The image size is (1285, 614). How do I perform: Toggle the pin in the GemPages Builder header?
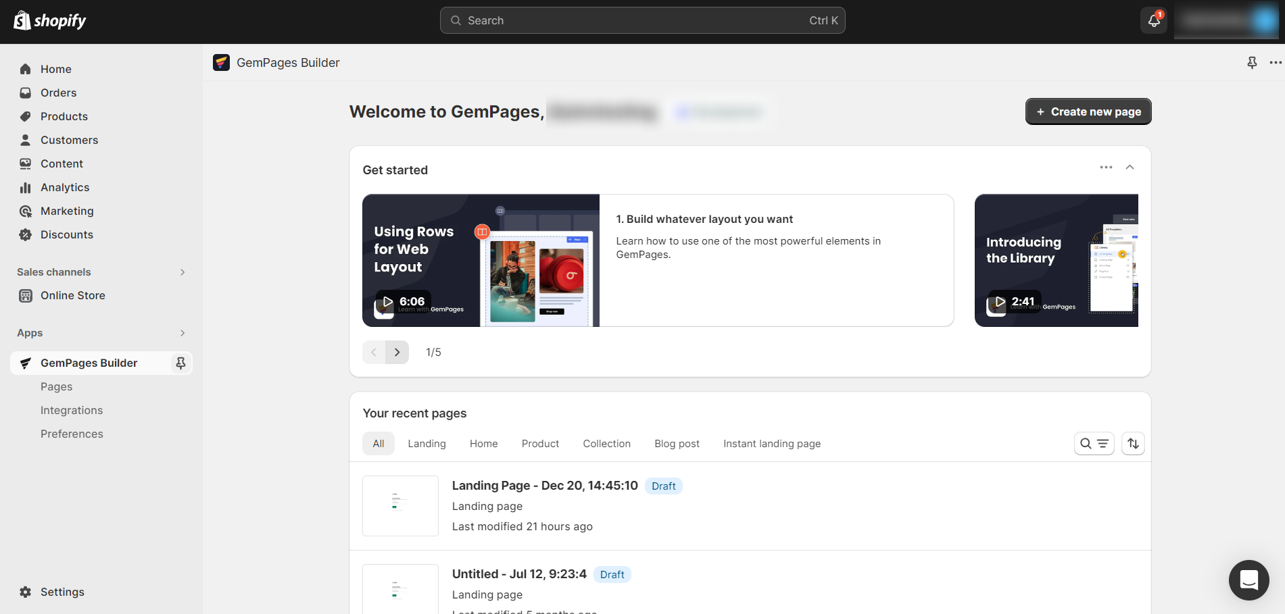click(1252, 62)
